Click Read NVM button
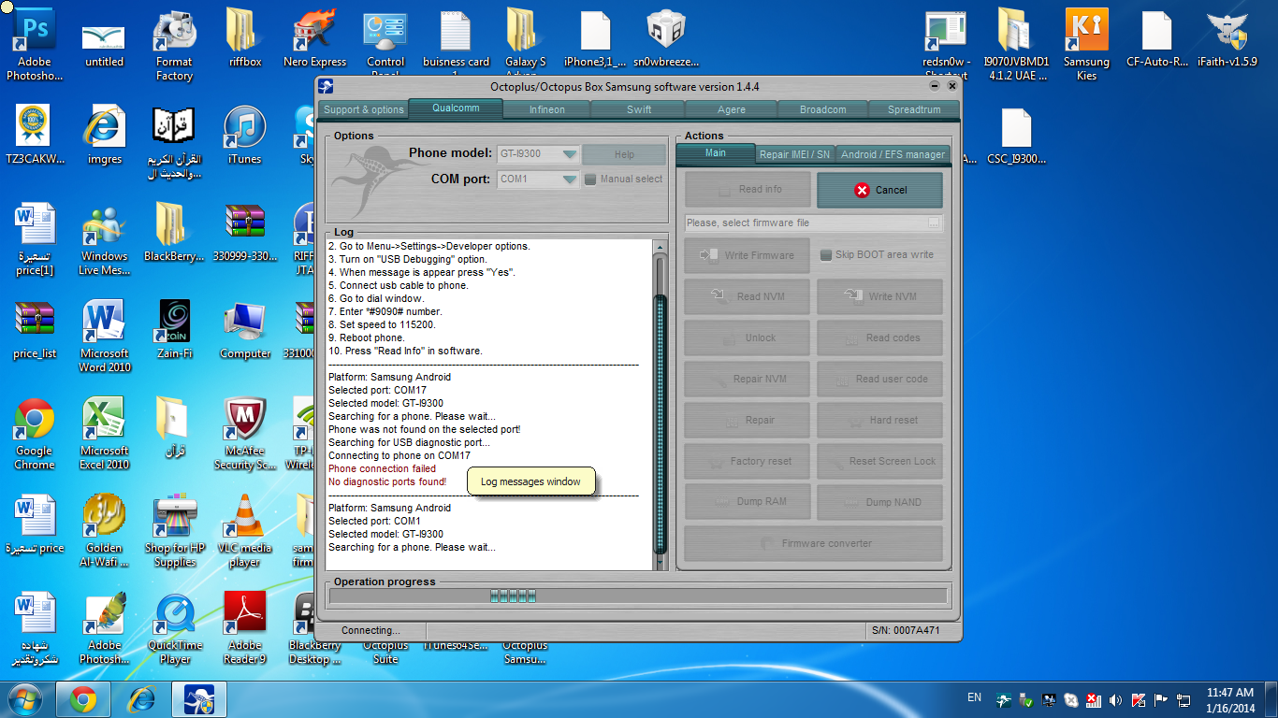The height and width of the screenshot is (718, 1278). 747,296
